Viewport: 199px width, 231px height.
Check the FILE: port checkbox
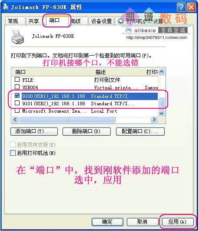pyautogui.click(x=17, y=80)
